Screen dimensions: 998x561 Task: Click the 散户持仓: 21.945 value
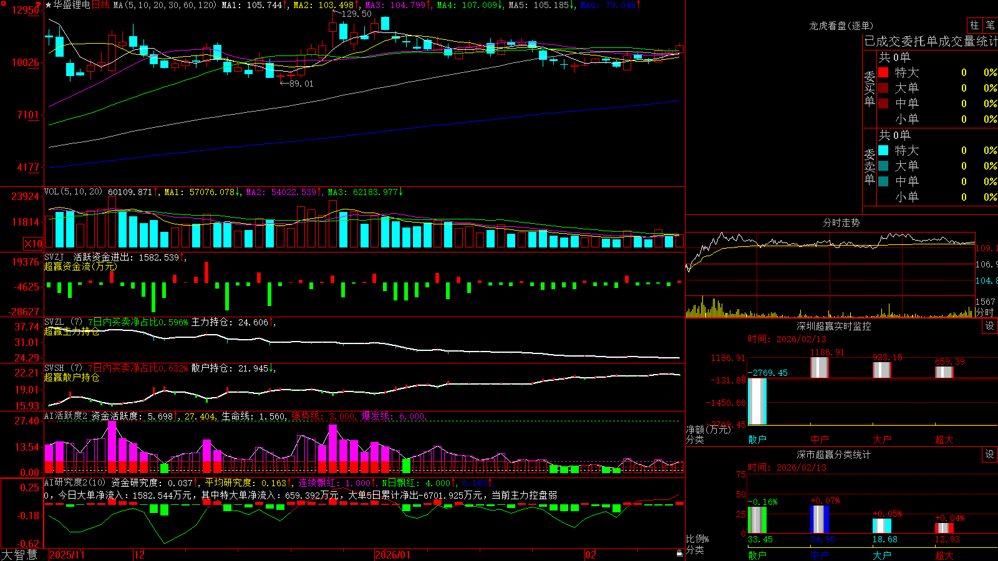point(230,368)
